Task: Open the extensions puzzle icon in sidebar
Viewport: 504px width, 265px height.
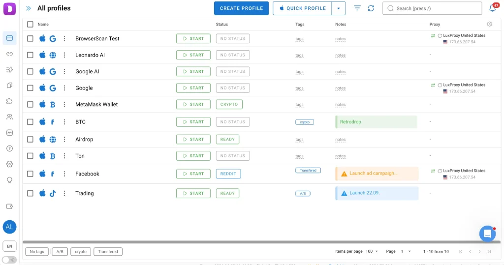Action: click(x=9, y=101)
